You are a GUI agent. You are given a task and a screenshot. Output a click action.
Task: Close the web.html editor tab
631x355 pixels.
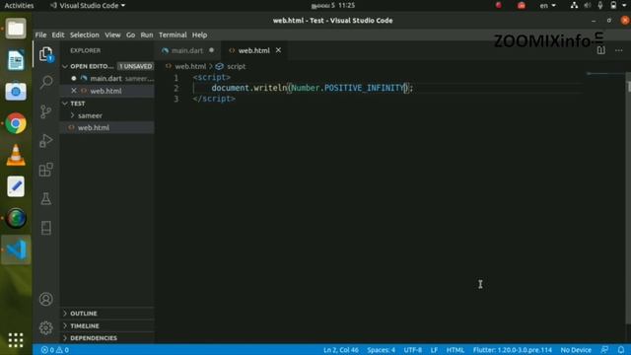(x=278, y=50)
